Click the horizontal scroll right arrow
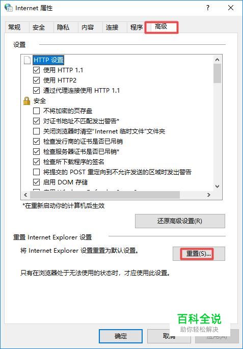This screenshot has height=349, width=243. click(208, 195)
